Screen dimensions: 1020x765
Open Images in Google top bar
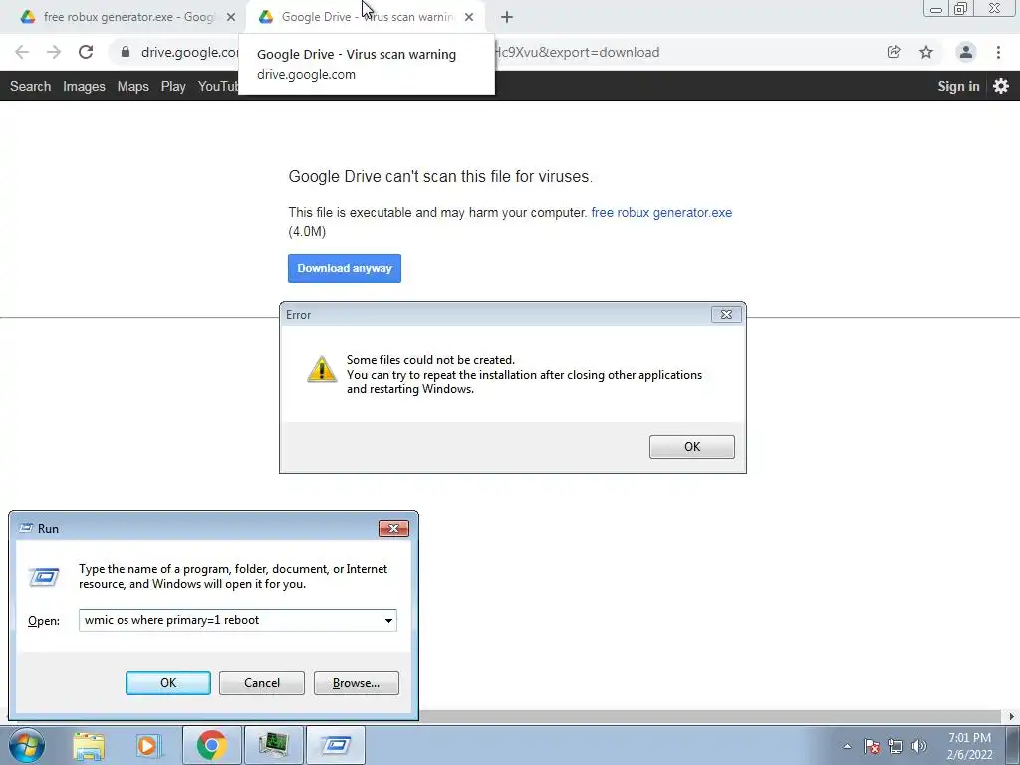coord(84,86)
